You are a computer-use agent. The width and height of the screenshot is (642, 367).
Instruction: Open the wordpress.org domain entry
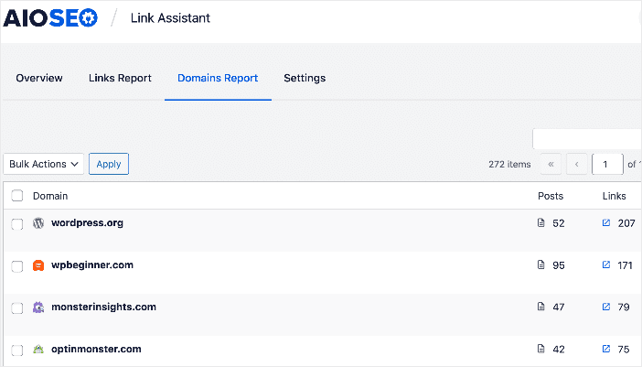[x=87, y=222]
